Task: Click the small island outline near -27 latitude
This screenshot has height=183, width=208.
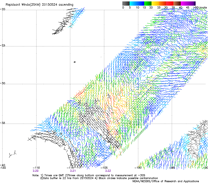Action: (75, 62)
